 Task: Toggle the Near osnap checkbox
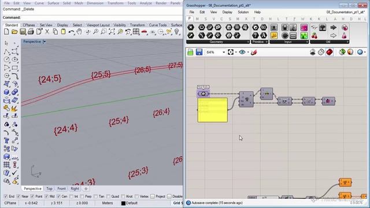(x=18, y=196)
